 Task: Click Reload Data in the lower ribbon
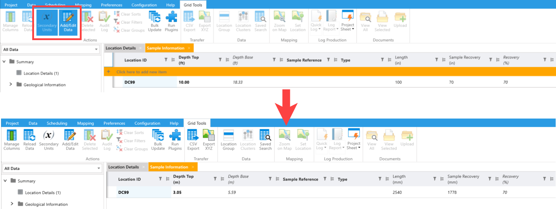click(x=30, y=140)
